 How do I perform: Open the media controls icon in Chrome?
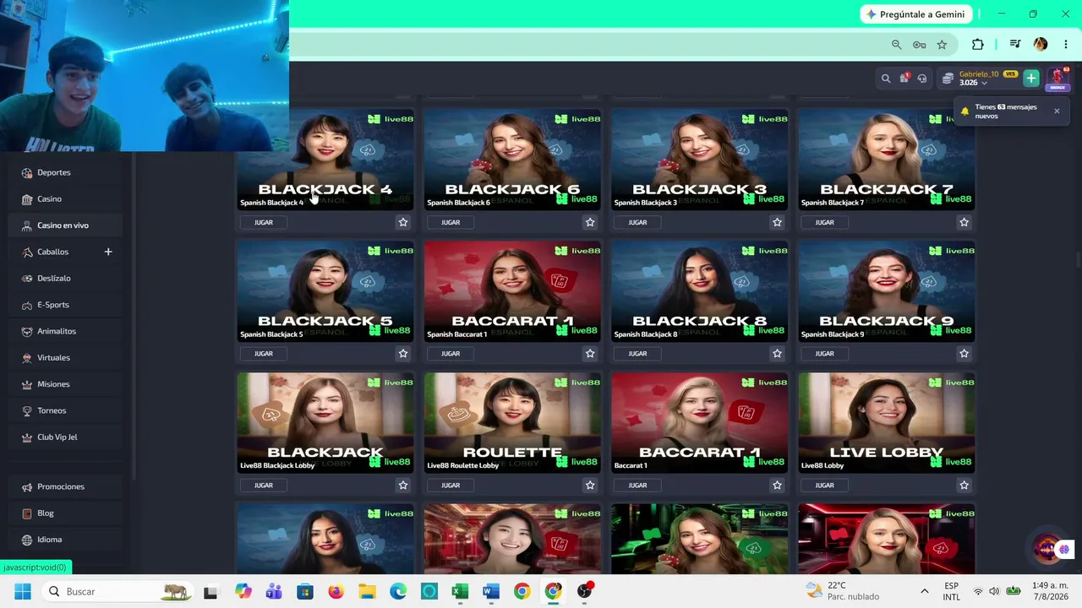(x=1015, y=44)
